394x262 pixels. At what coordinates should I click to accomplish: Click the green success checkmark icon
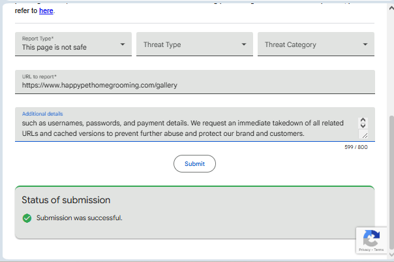pos(27,218)
